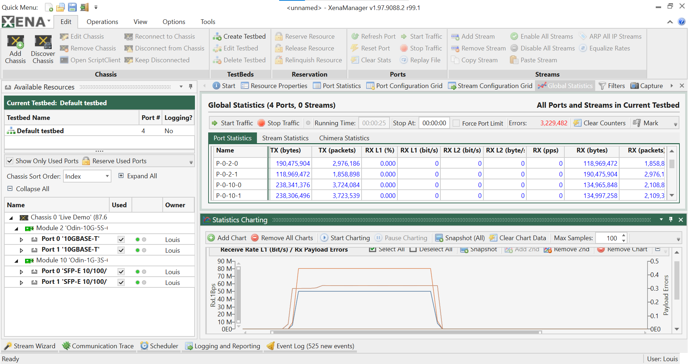Click the Clear Stats icon
The width and height of the screenshot is (688, 364).
(x=355, y=60)
